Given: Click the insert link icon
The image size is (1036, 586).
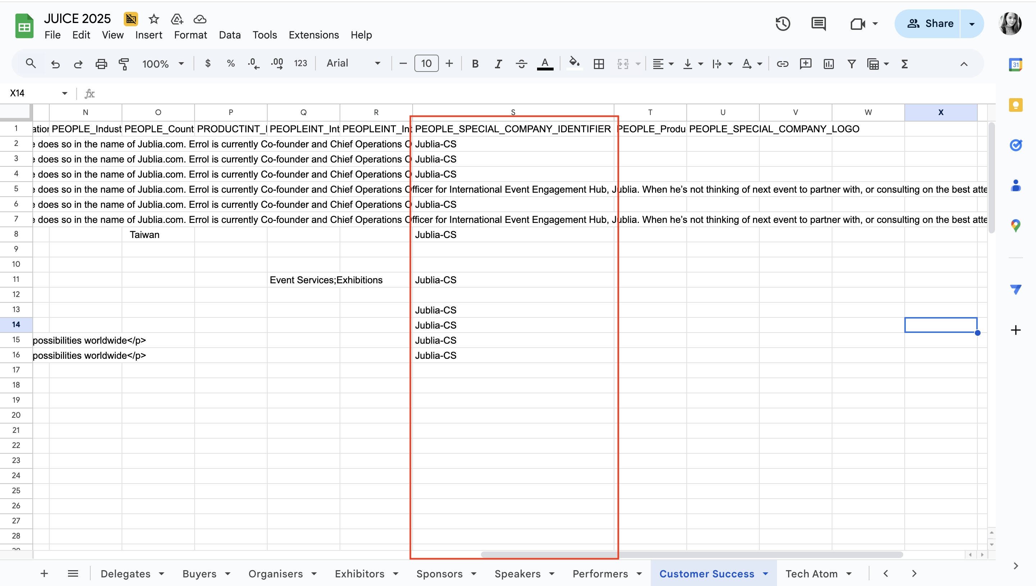Looking at the screenshot, I should pyautogui.click(x=782, y=64).
